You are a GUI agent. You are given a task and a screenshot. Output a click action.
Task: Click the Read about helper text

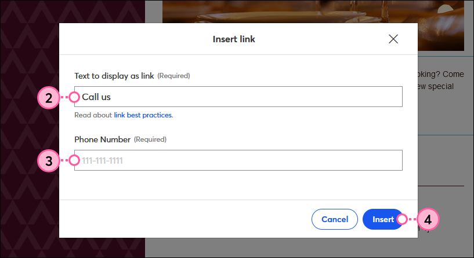[93, 115]
